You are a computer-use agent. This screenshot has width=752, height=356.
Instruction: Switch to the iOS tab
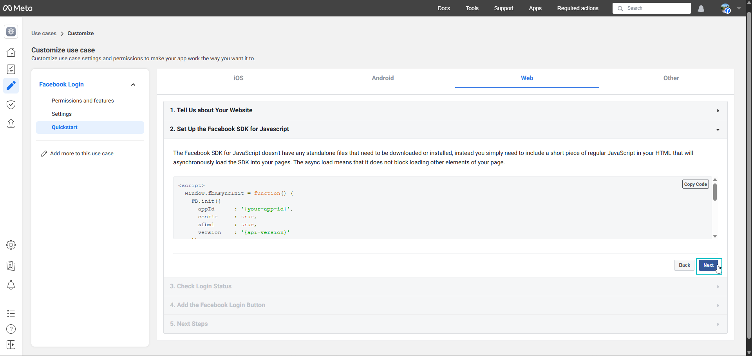click(x=239, y=78)
